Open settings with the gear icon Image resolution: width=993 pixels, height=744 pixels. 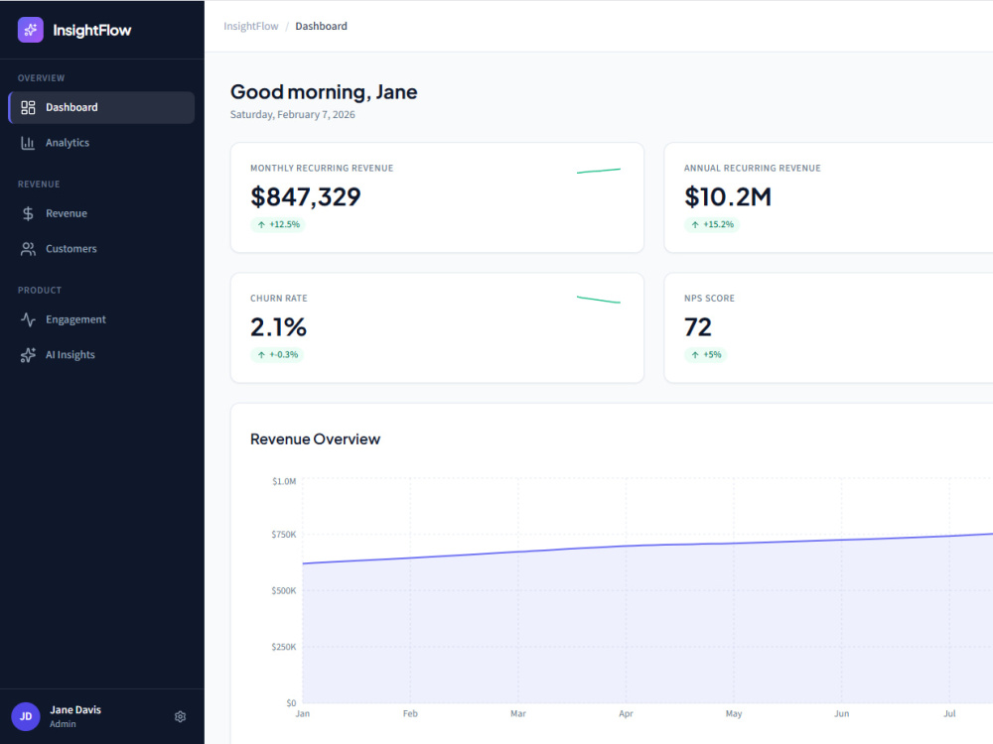(181, 717)
